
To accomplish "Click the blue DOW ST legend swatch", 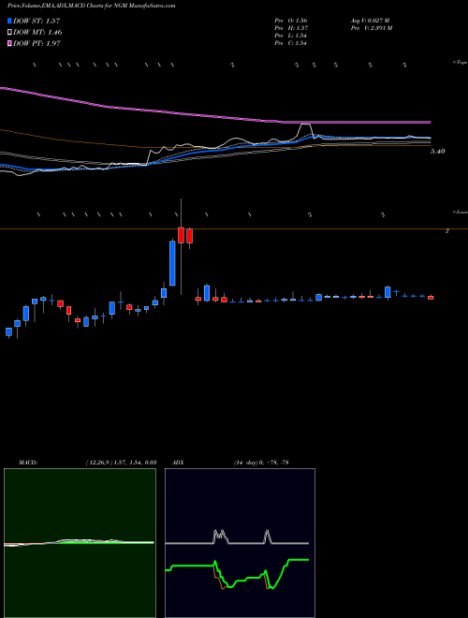I will pos(9,21).
